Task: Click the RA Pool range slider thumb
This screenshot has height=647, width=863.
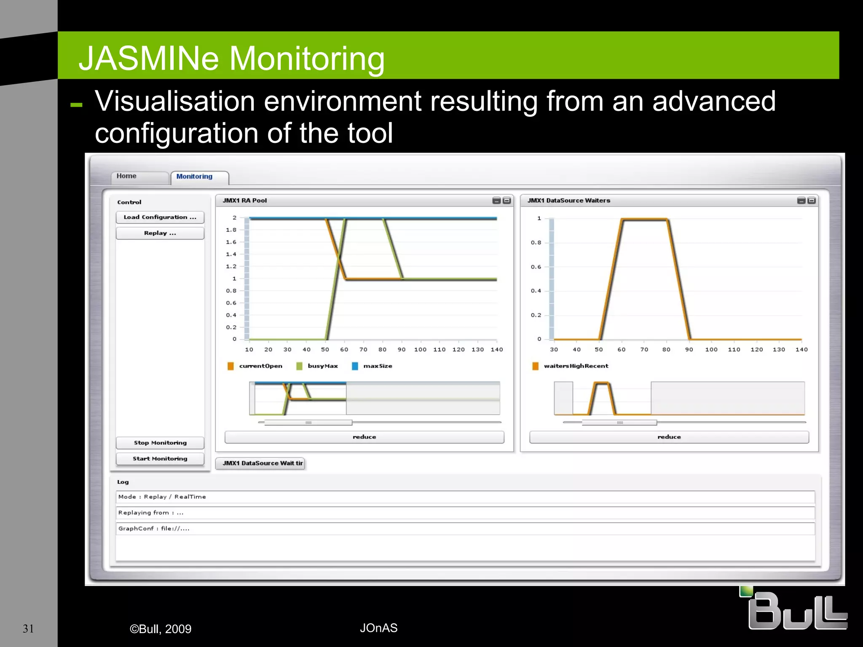Action: (x=308, y=422)
